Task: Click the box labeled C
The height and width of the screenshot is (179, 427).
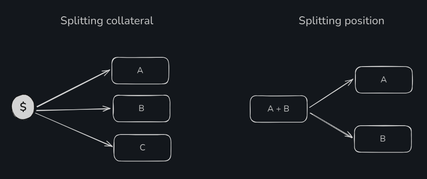Action: (x=142, y=148)
